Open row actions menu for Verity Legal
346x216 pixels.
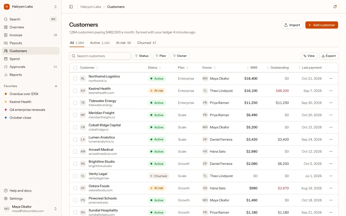click(x=331, y=176)
